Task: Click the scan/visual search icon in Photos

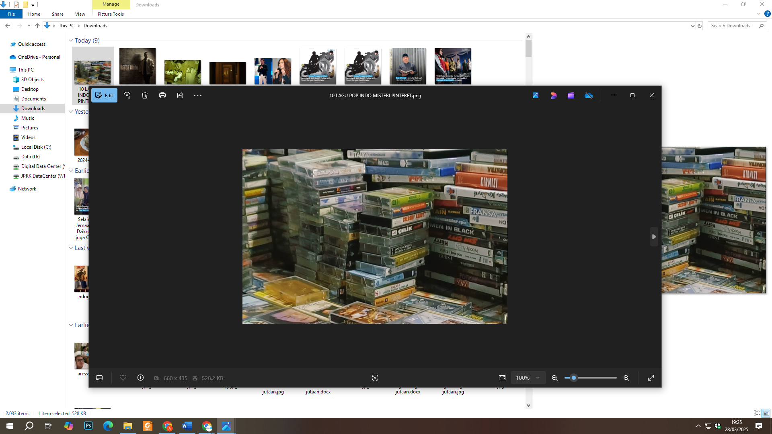Action: [375, 378]
